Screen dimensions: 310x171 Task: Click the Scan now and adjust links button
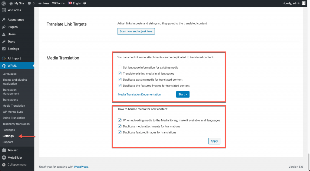(x=136, y=31)
